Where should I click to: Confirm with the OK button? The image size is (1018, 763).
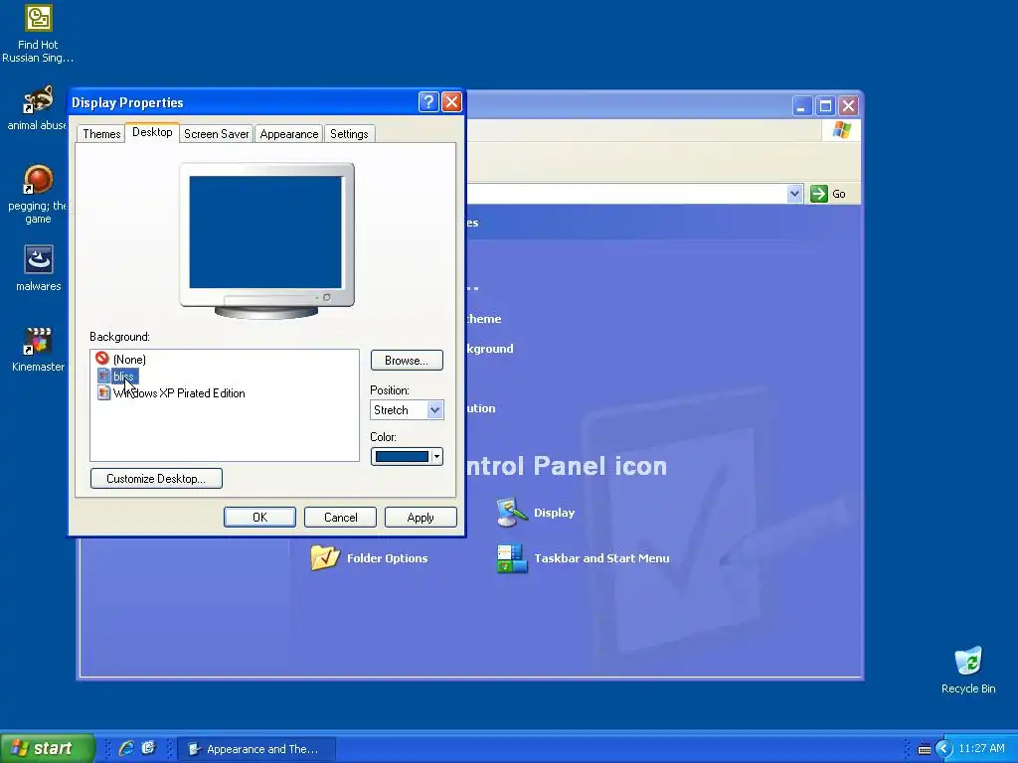(259, 517)
